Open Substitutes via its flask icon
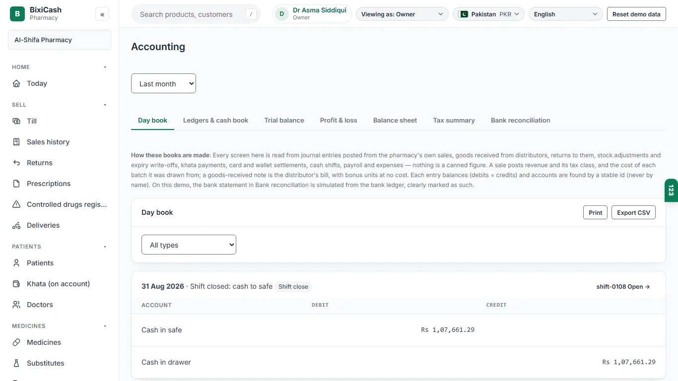Viewport: 678px width, 381px height. (16, 363)
